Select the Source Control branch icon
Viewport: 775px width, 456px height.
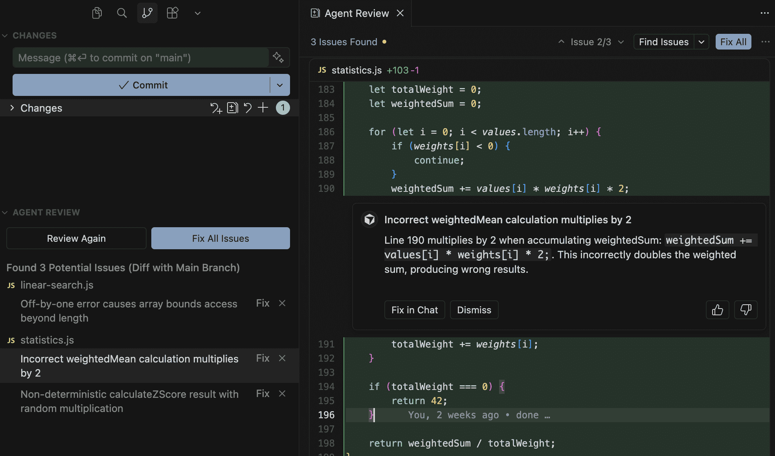[x=147, y=13]
